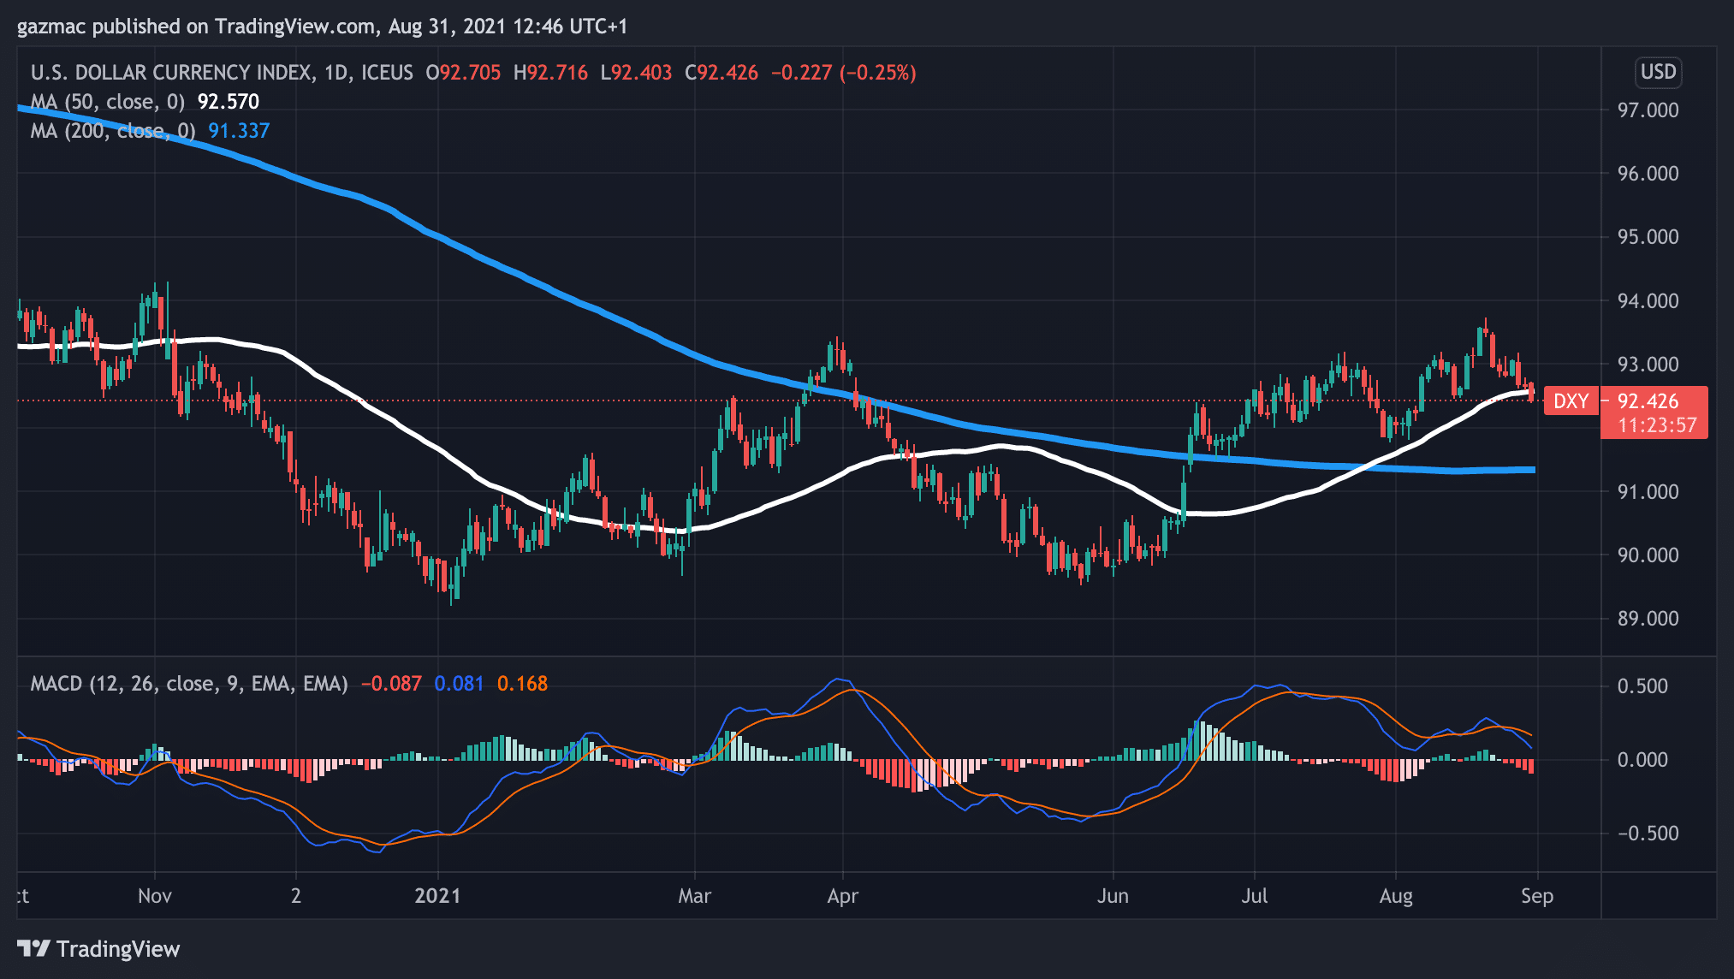Click the 89.000 price axis label
The height and width of the screenshot is (979, 1734).
tap(1648, 619)
